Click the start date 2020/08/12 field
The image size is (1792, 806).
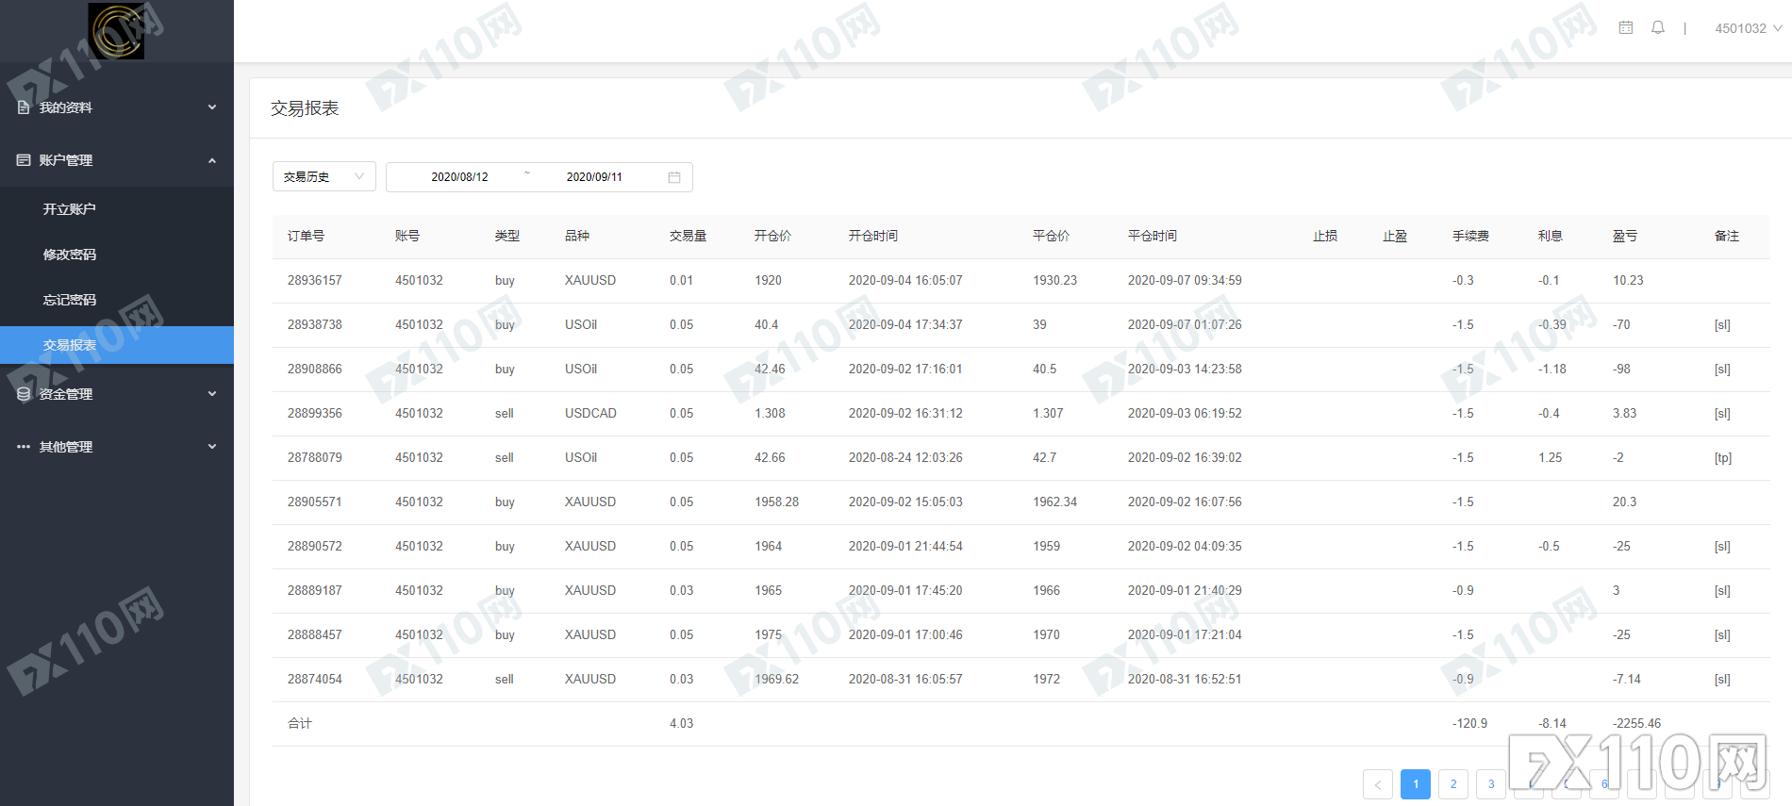tap(459, 177)
